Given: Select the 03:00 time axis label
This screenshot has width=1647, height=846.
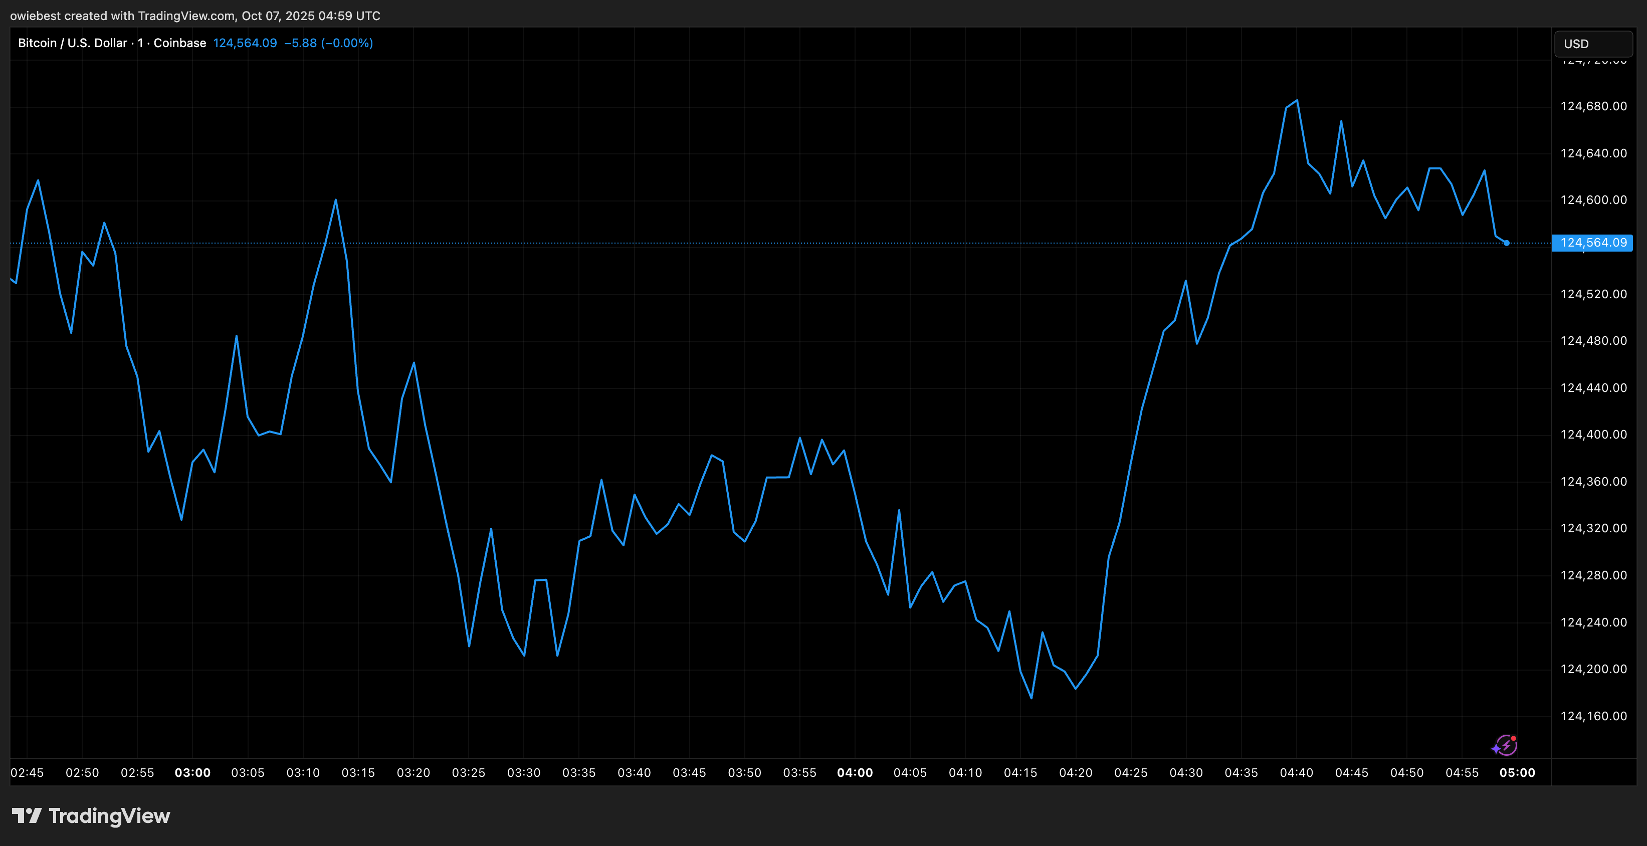Looking at the screenshot, I should (x=192, y=772).
